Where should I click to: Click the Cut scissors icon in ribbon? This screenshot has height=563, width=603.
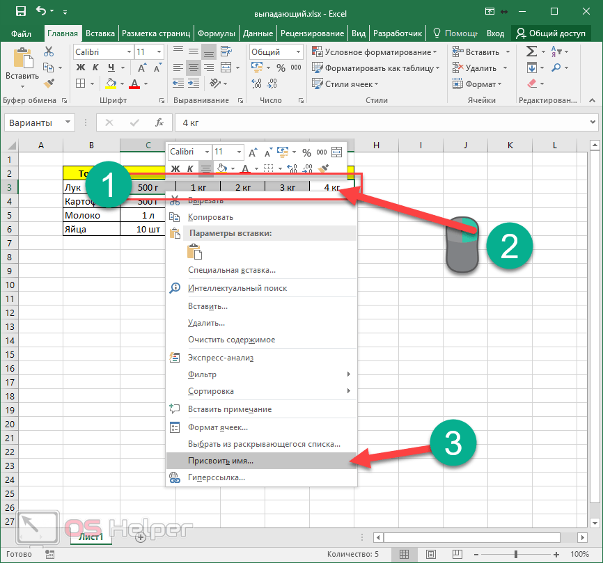[x=49, y=51]
